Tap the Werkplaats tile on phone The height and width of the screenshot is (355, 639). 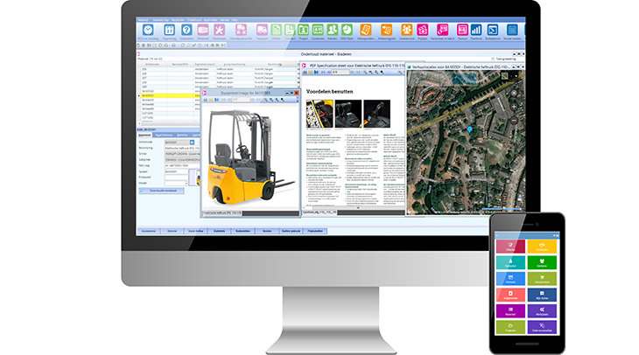(x=542, y=311)
